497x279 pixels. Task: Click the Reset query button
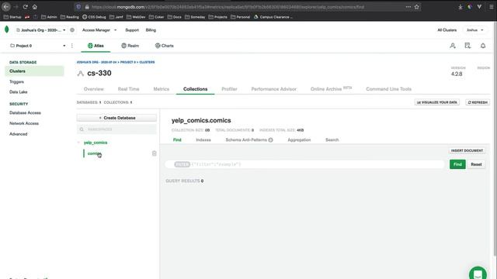(476, 164)
